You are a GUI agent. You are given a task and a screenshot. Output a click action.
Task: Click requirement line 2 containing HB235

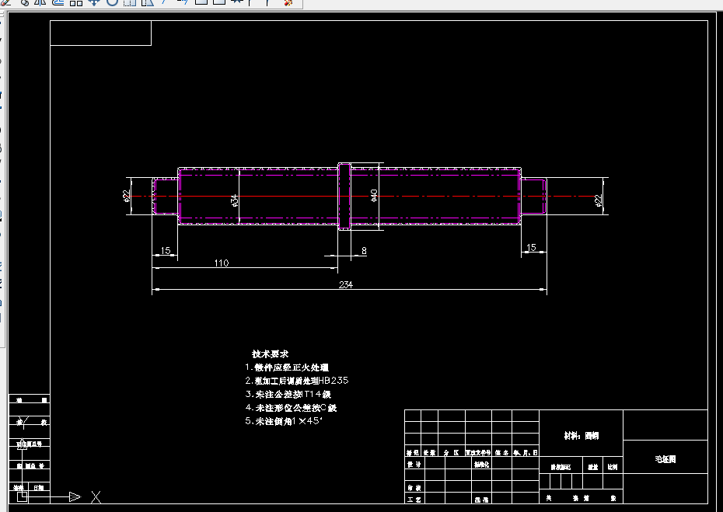pos(296,381)
